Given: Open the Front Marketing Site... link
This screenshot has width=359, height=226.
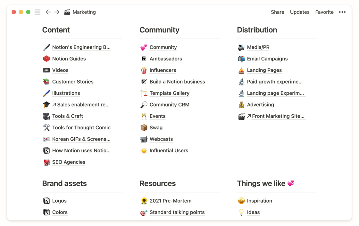Looking at the screenshot, I should (278, 116).
